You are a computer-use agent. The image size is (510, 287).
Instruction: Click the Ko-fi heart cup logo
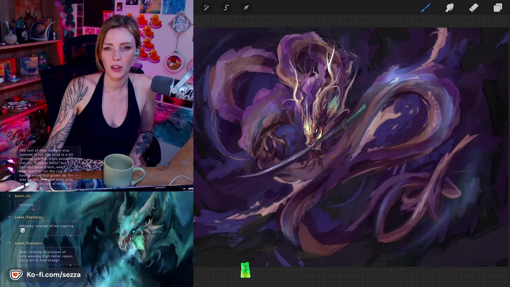[16, 275]
